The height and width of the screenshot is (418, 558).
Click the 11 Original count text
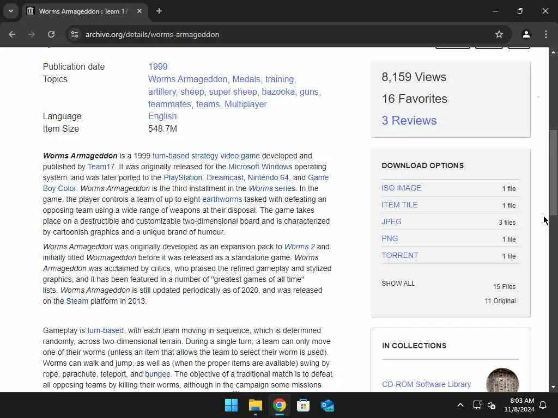pos(500,300)
